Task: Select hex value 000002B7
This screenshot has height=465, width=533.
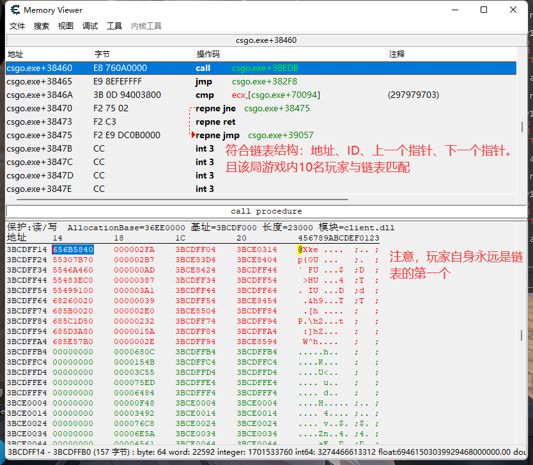Action: pyautogui.click(x=134, y=260)
